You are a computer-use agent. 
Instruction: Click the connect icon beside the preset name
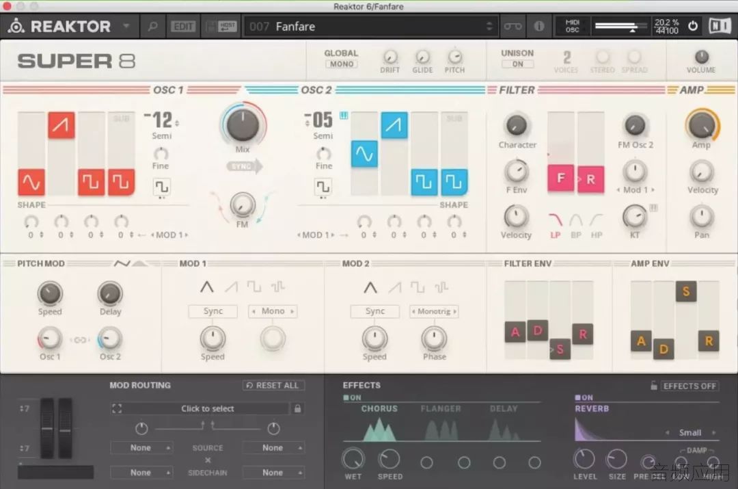(512, 27)
